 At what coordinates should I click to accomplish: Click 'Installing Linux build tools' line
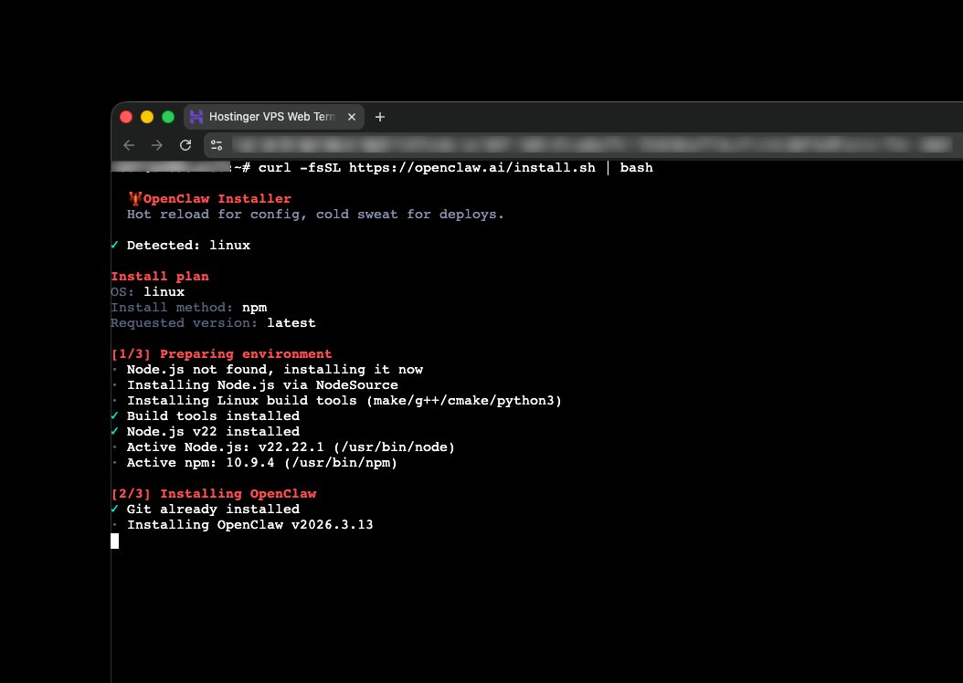(x=337, y=400)
